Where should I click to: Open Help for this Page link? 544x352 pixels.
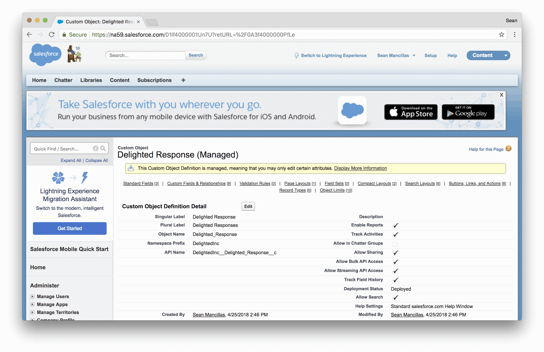tap(486, 149)
